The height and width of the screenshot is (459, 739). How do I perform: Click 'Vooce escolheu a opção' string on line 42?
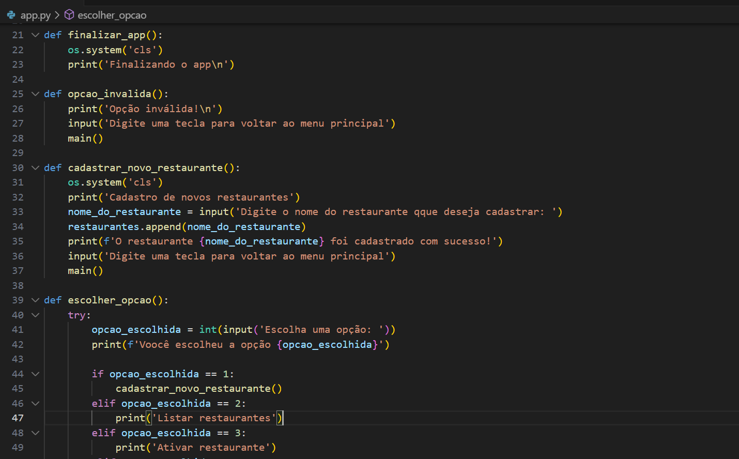pos(205,344)
